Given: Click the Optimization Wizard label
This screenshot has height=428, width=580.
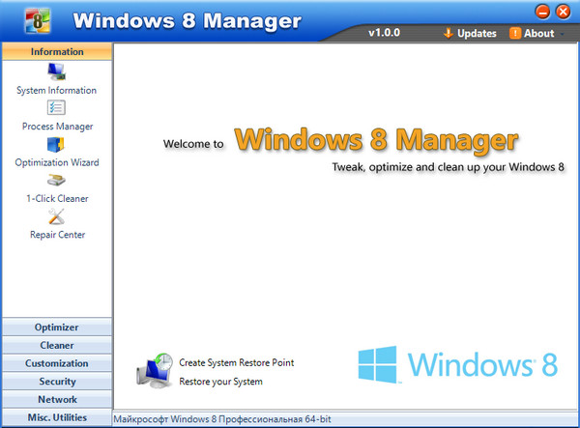Looking at the screenshot, I should [57, 162].
